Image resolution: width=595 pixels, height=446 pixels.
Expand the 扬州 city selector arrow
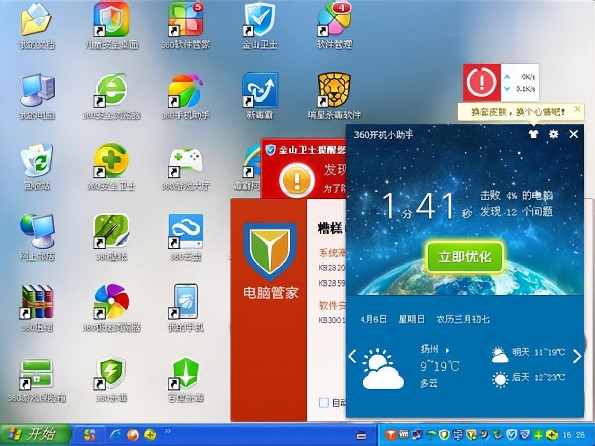point(447,350)
